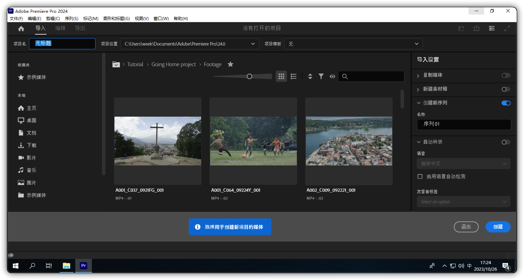The height and width of the screenshot is (280, 524).
Task: Collapse the 自动转录 section
Action: click(418, 142)
